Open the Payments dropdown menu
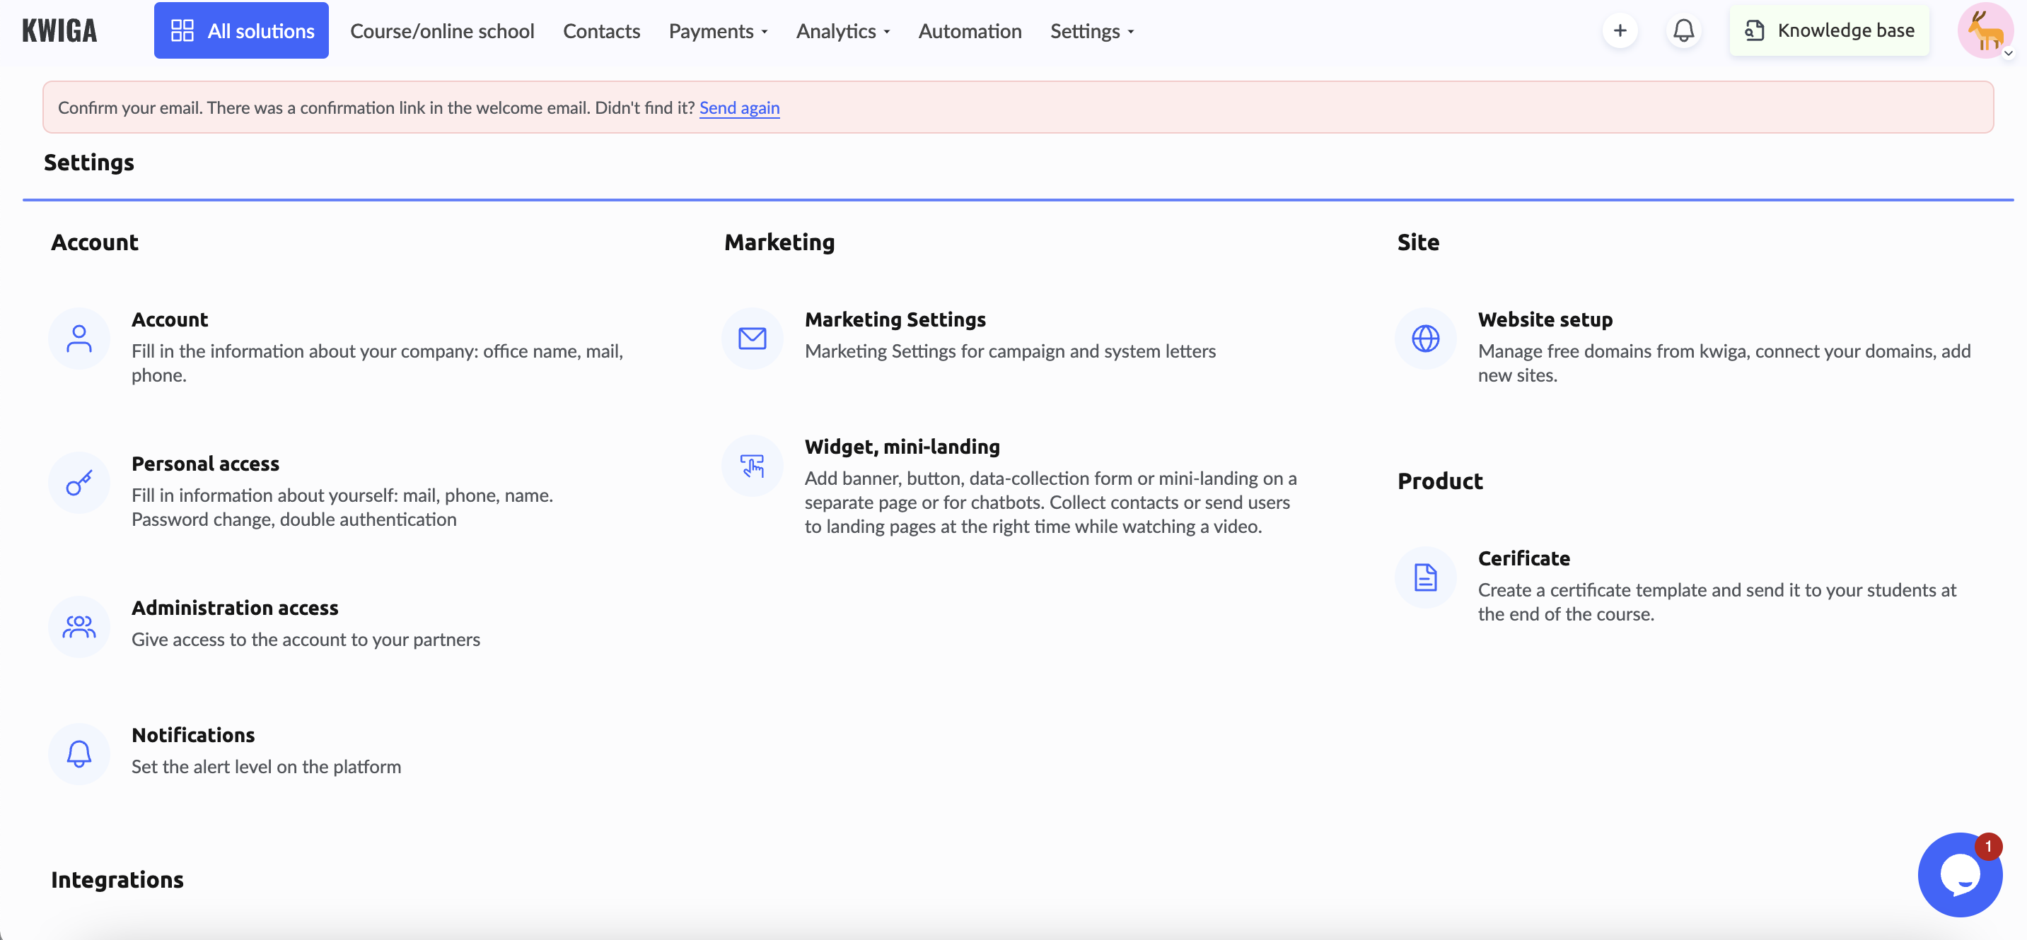The image size is (2027, 940). [x=717, y=30]
